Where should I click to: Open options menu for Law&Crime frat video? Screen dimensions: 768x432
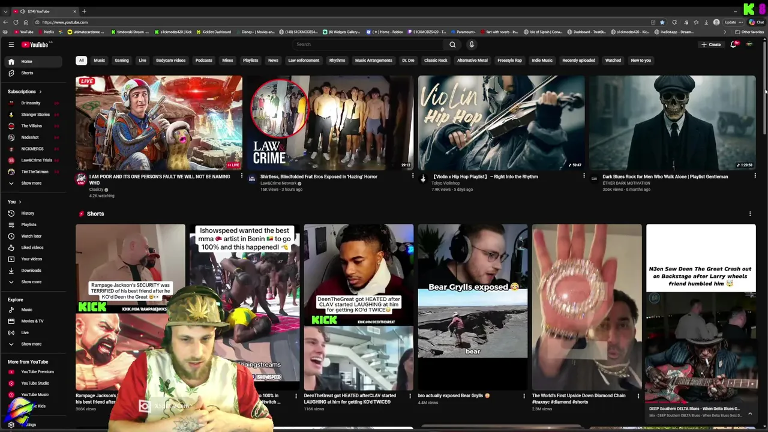tap(412, 176)
